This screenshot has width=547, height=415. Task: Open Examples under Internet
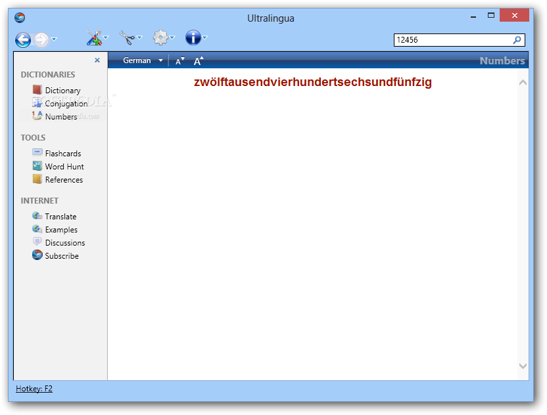[61, 230]
